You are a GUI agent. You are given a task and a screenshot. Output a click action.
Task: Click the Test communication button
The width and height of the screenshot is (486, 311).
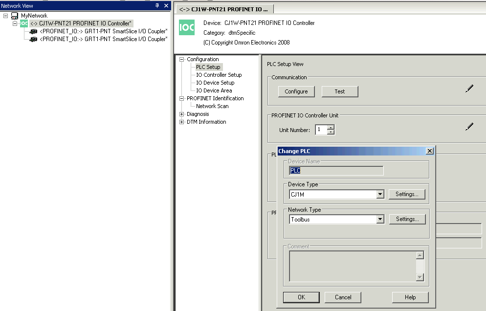tap(340, 91)
